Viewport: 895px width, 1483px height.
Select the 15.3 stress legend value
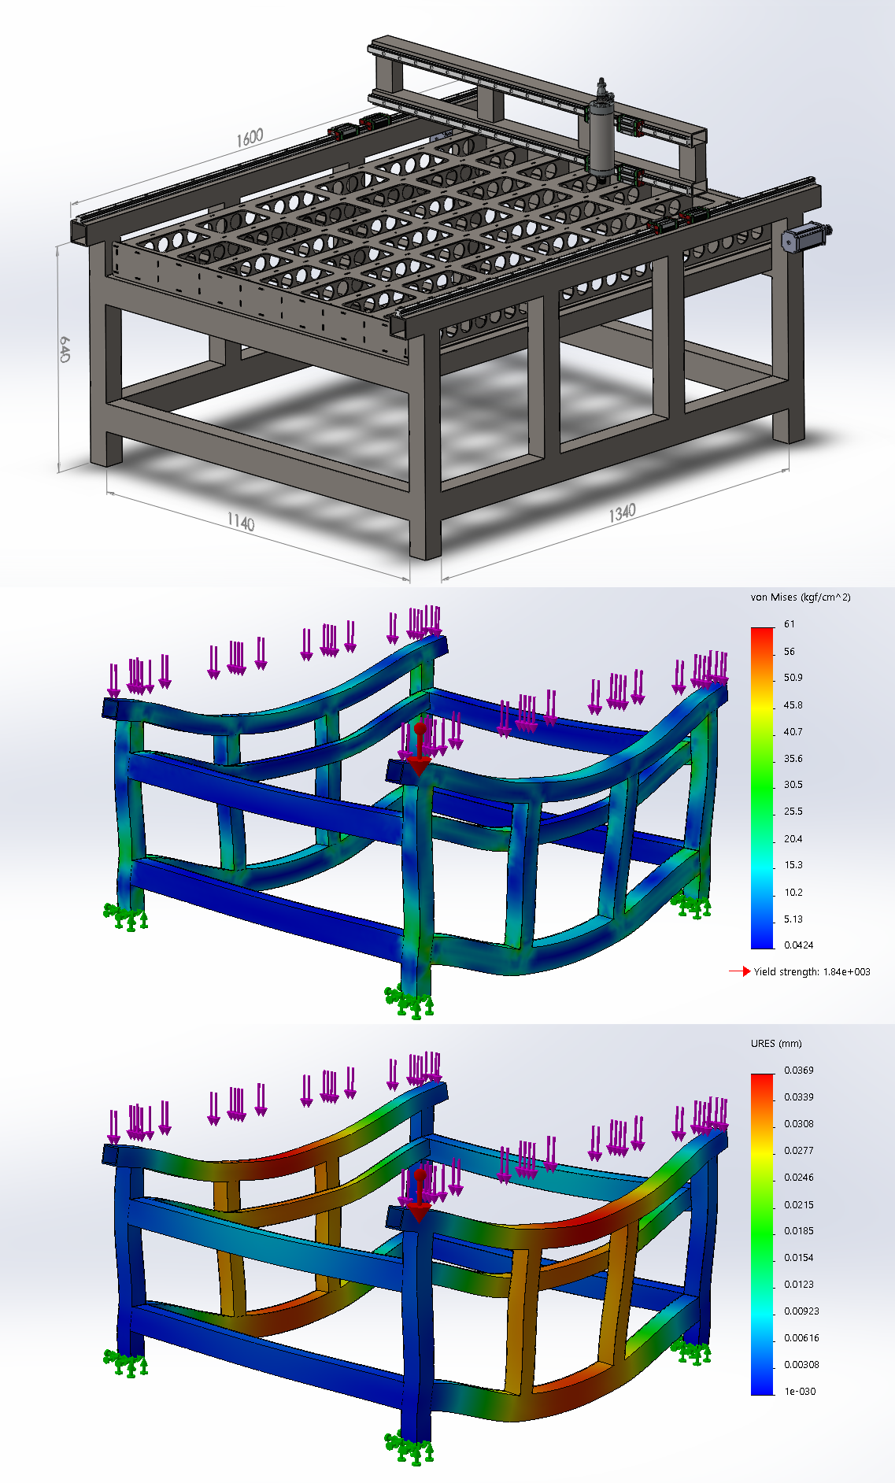pos(793,865)
